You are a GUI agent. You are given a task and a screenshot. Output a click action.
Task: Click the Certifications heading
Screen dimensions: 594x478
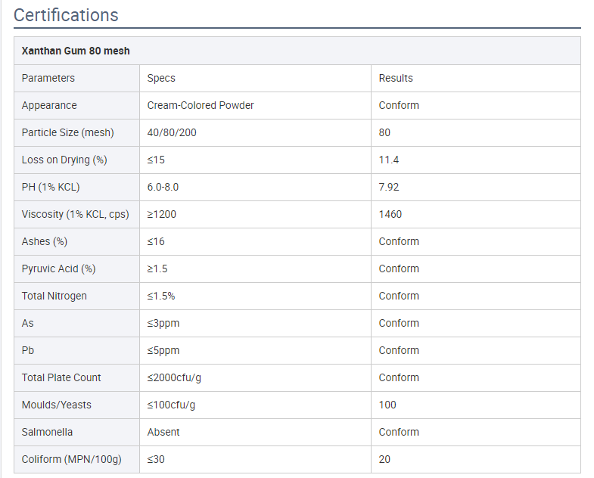coord(66,16)
